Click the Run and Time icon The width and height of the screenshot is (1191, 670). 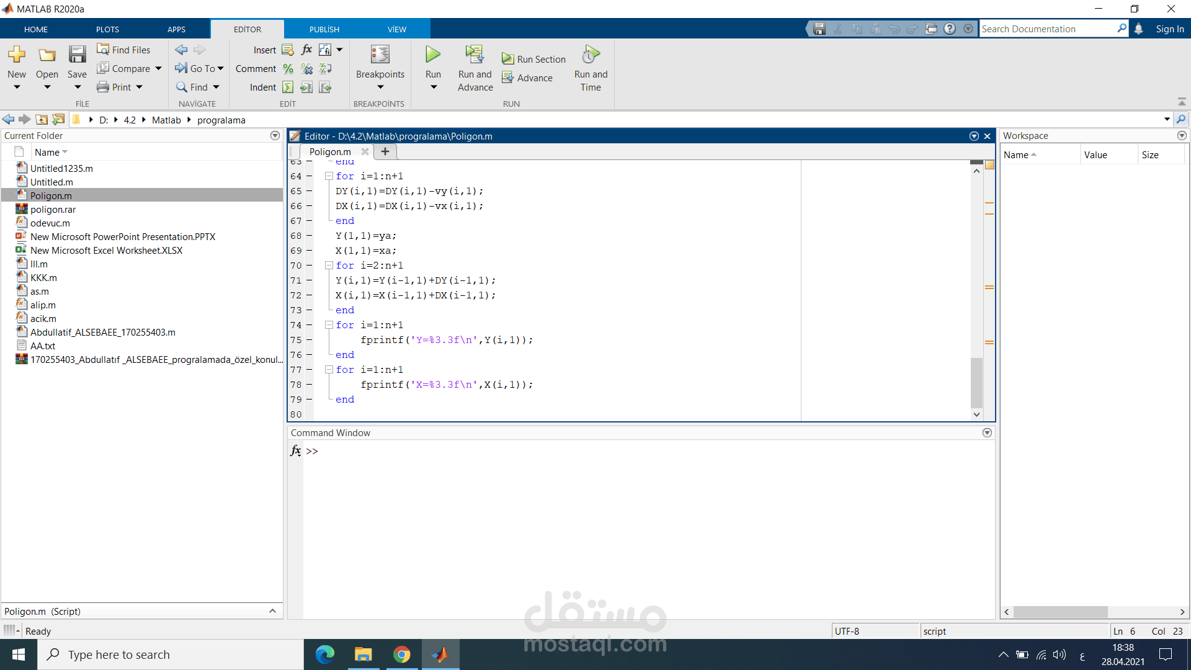[x=591, y=55]
